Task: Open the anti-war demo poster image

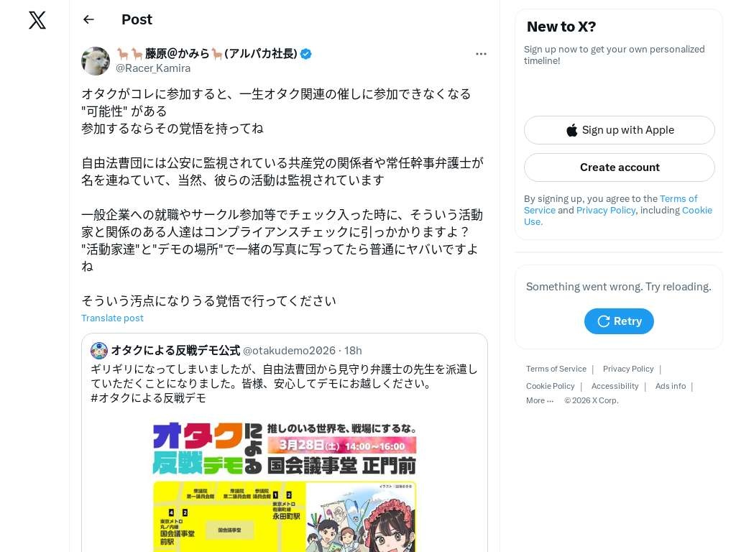Action: tap(285, 487)
